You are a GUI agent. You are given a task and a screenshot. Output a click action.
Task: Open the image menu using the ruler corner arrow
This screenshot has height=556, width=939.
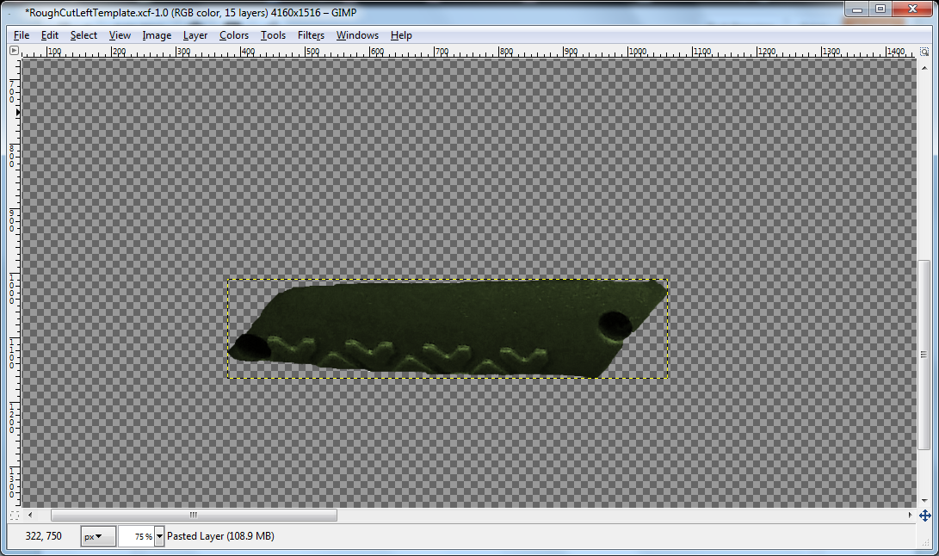coord(13,51)
